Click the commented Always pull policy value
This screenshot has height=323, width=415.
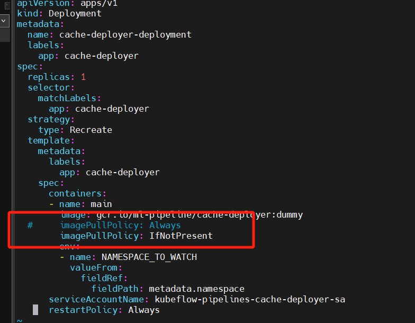pos(165,226)
